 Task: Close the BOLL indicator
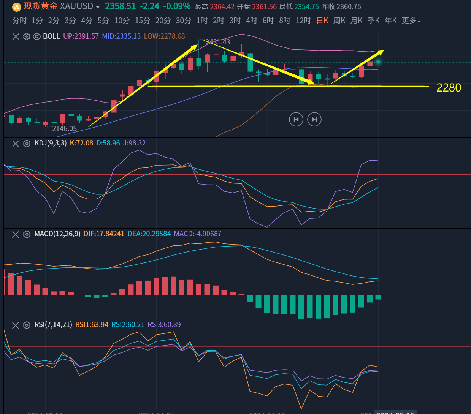(x=16, y=36)
